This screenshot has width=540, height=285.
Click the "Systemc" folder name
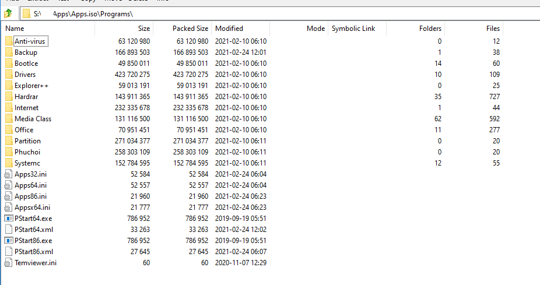coord(27,163)
